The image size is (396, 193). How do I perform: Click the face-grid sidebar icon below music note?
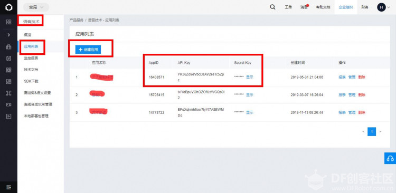tap(8, 70)
